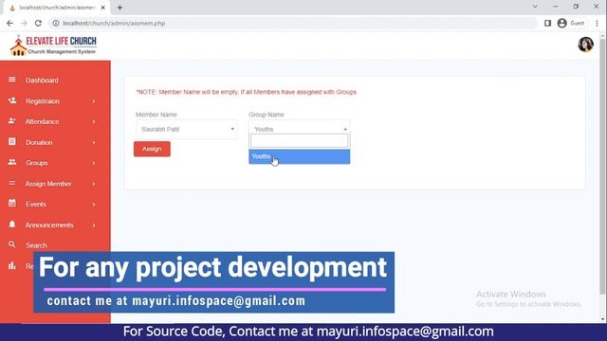Select the localhost church admin browser tab
The image size is (607, 341).
coord(57,8)
